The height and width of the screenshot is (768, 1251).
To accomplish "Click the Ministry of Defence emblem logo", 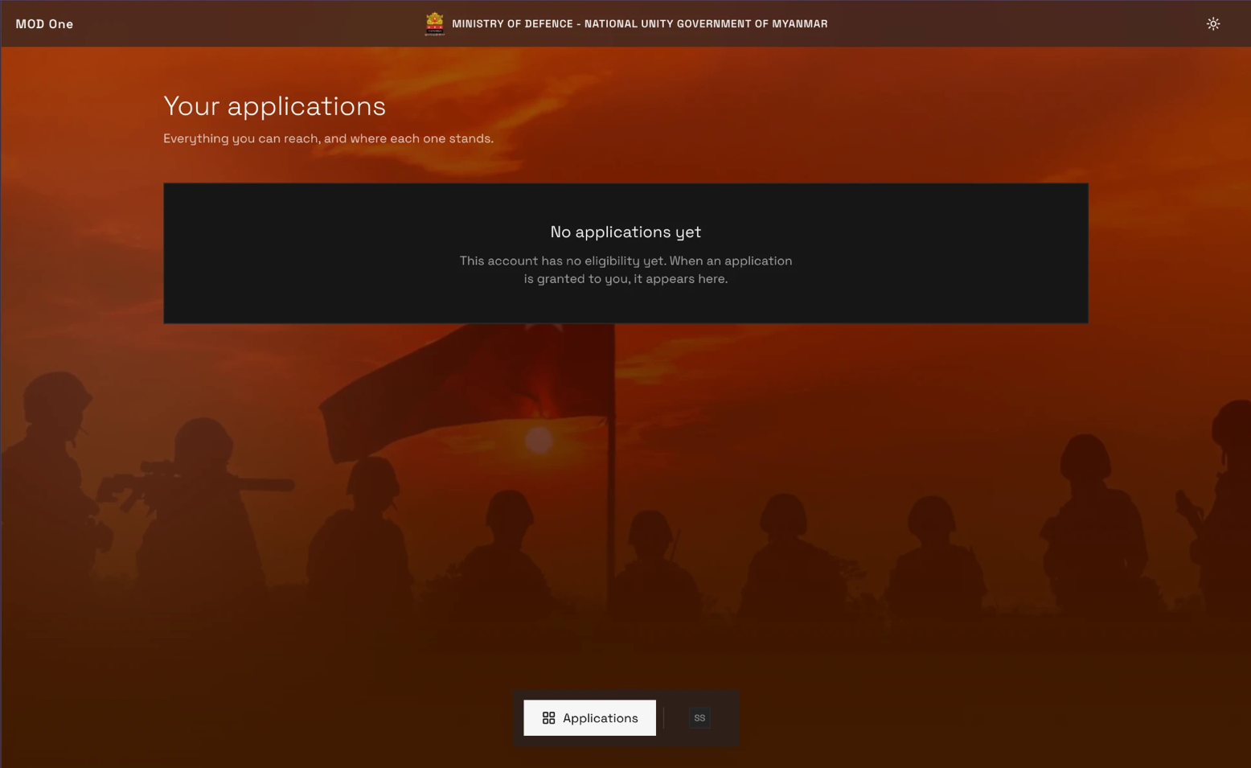I will 434,24.
